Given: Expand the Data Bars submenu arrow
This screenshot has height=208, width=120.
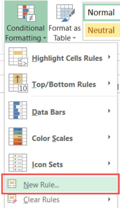Looking at the screenshot, I should click(109, 110).
